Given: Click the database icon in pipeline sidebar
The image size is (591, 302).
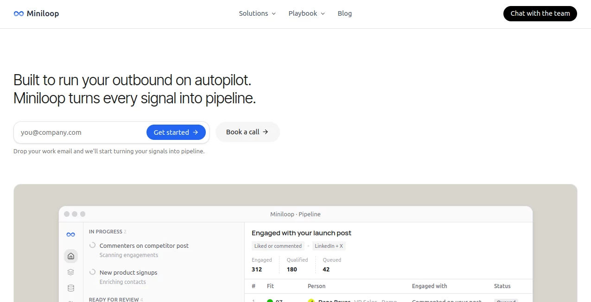Looking at the screenshot, I should (71, 288).
